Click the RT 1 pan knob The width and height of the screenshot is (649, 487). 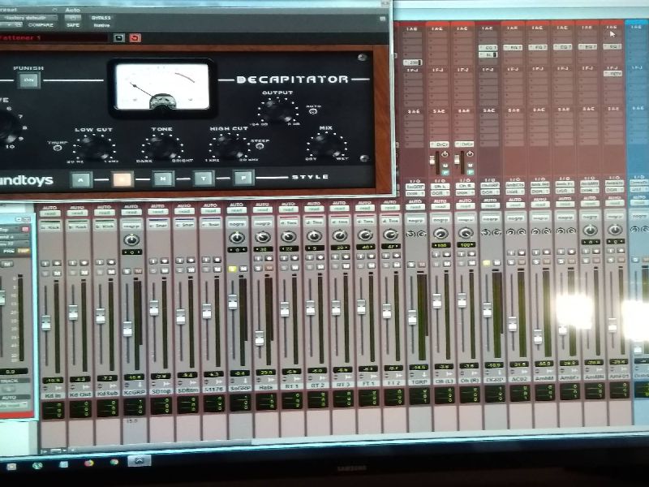click(289, 236)
